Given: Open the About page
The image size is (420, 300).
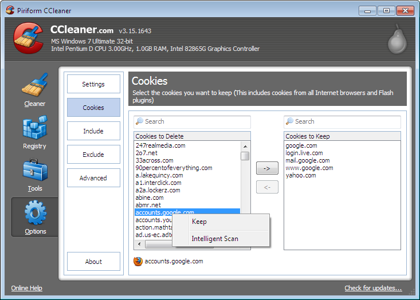Looking at the screenshot, I should click(93, 262).
